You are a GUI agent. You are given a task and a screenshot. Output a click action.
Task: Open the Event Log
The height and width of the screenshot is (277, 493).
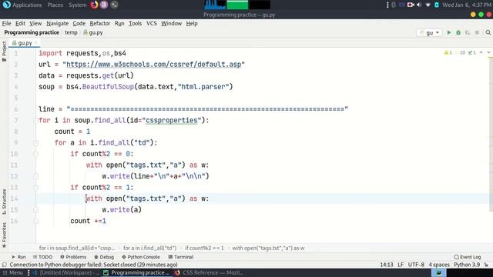pyautogui.click(x=468, y=257)
